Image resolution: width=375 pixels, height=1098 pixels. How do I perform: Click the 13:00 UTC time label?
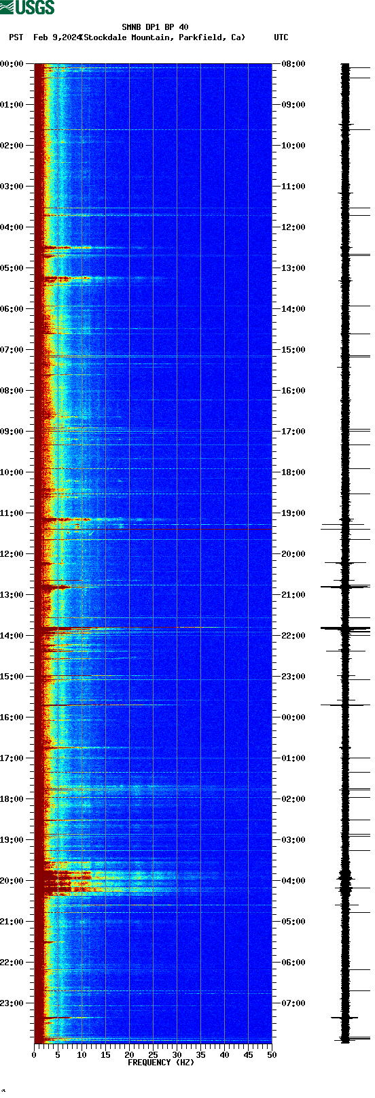point(293,268)
